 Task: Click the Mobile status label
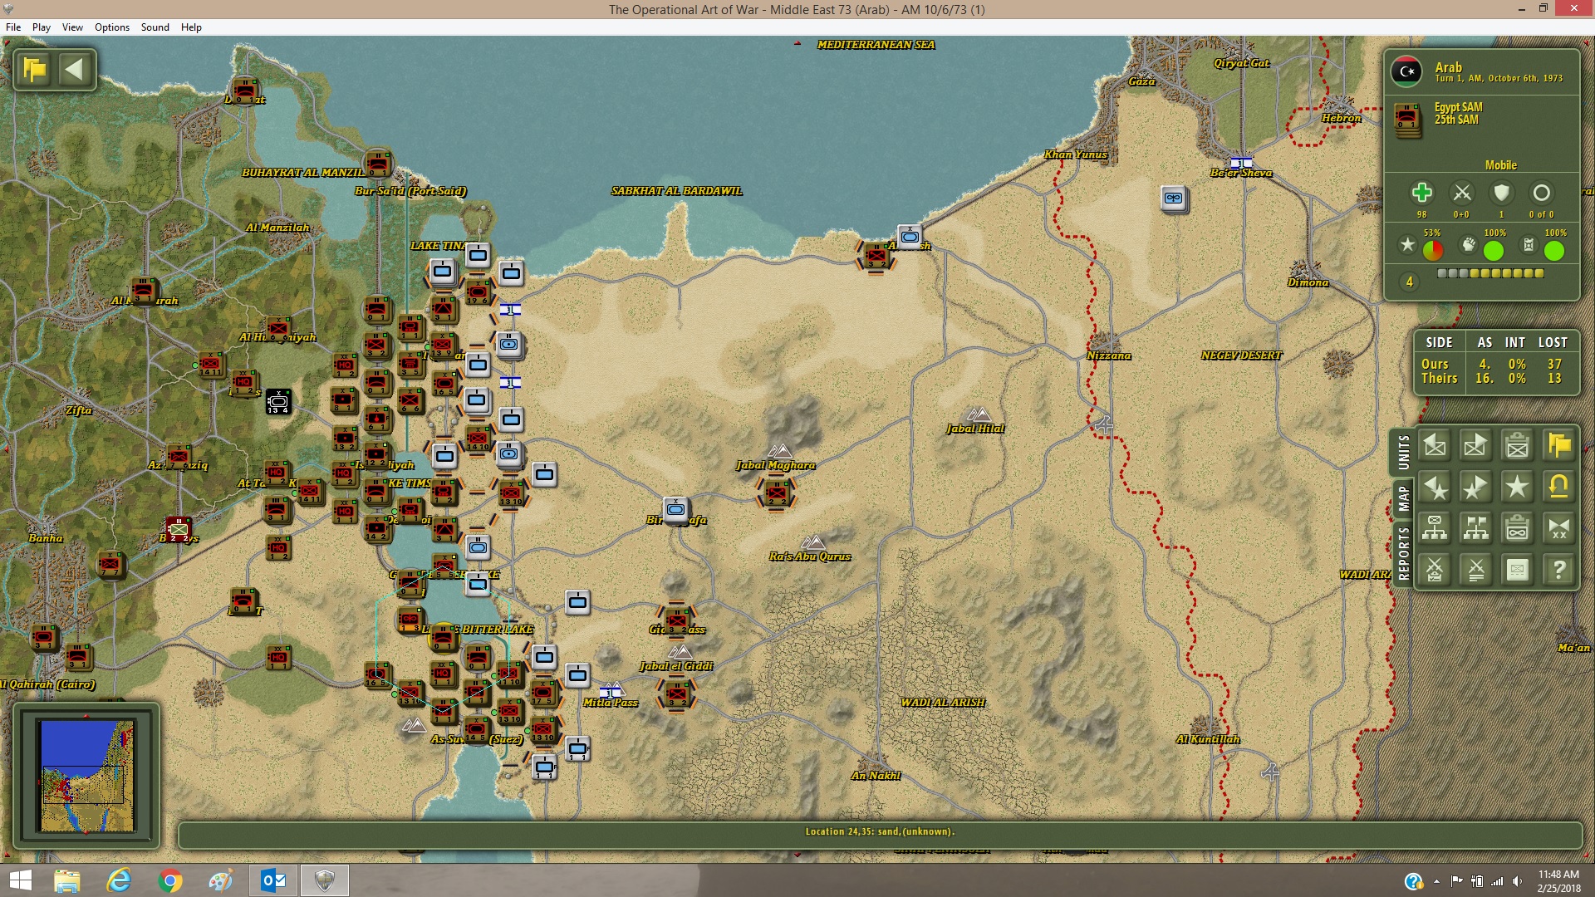pos(1500,165)
